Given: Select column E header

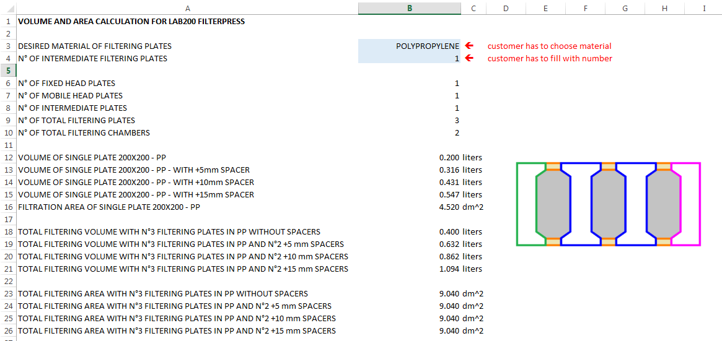Looking at the screenshot, I should point(545,8).
